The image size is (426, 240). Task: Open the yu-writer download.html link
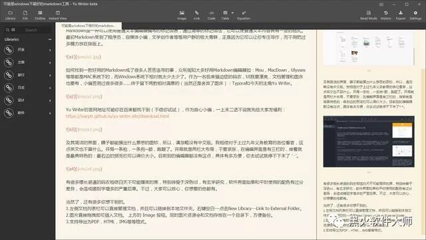[117, 116]
